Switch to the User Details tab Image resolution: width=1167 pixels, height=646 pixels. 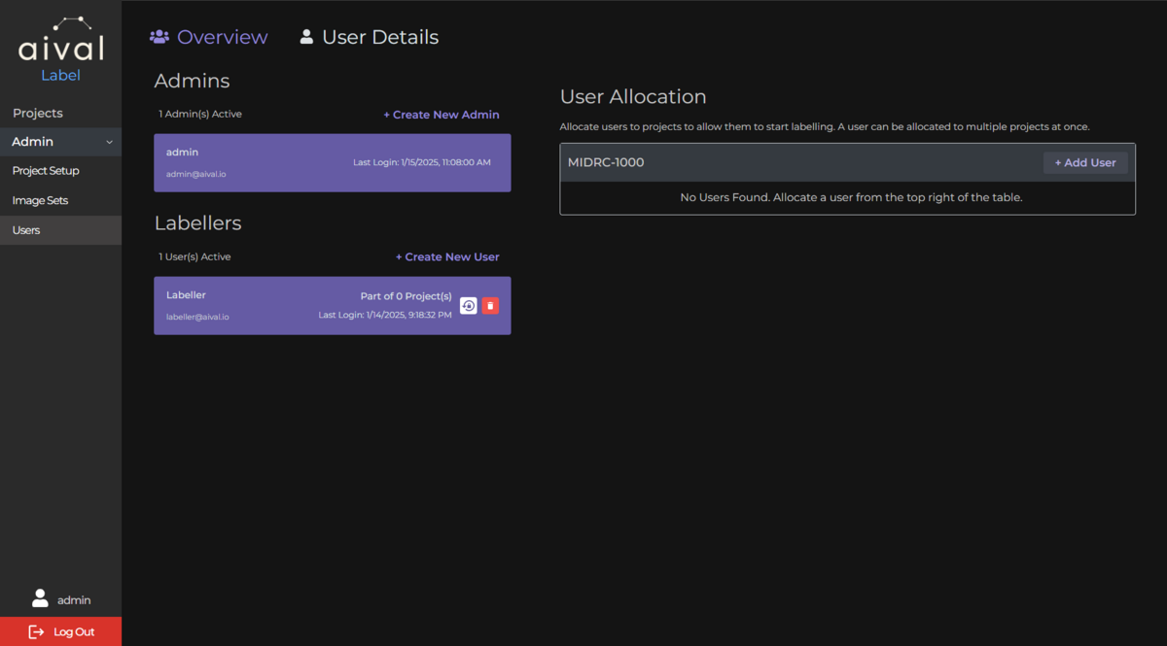click(379, 37)
